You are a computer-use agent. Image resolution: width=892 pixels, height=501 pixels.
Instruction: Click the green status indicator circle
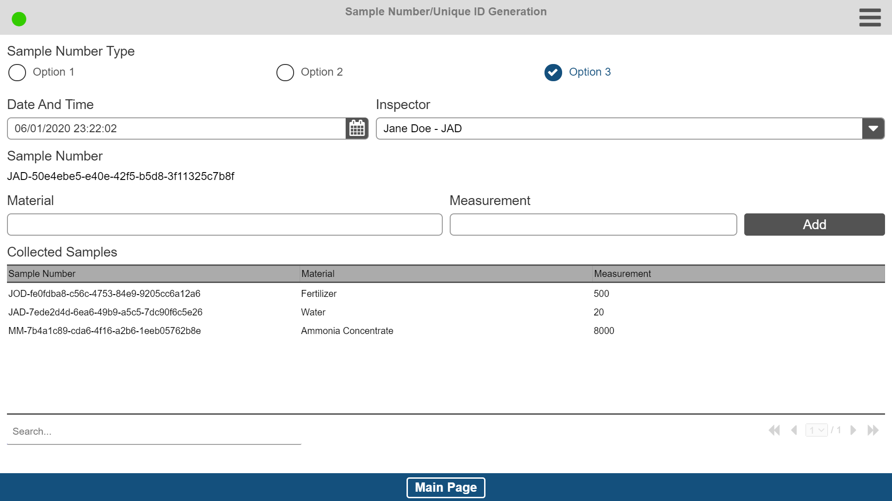click(19, 19)
